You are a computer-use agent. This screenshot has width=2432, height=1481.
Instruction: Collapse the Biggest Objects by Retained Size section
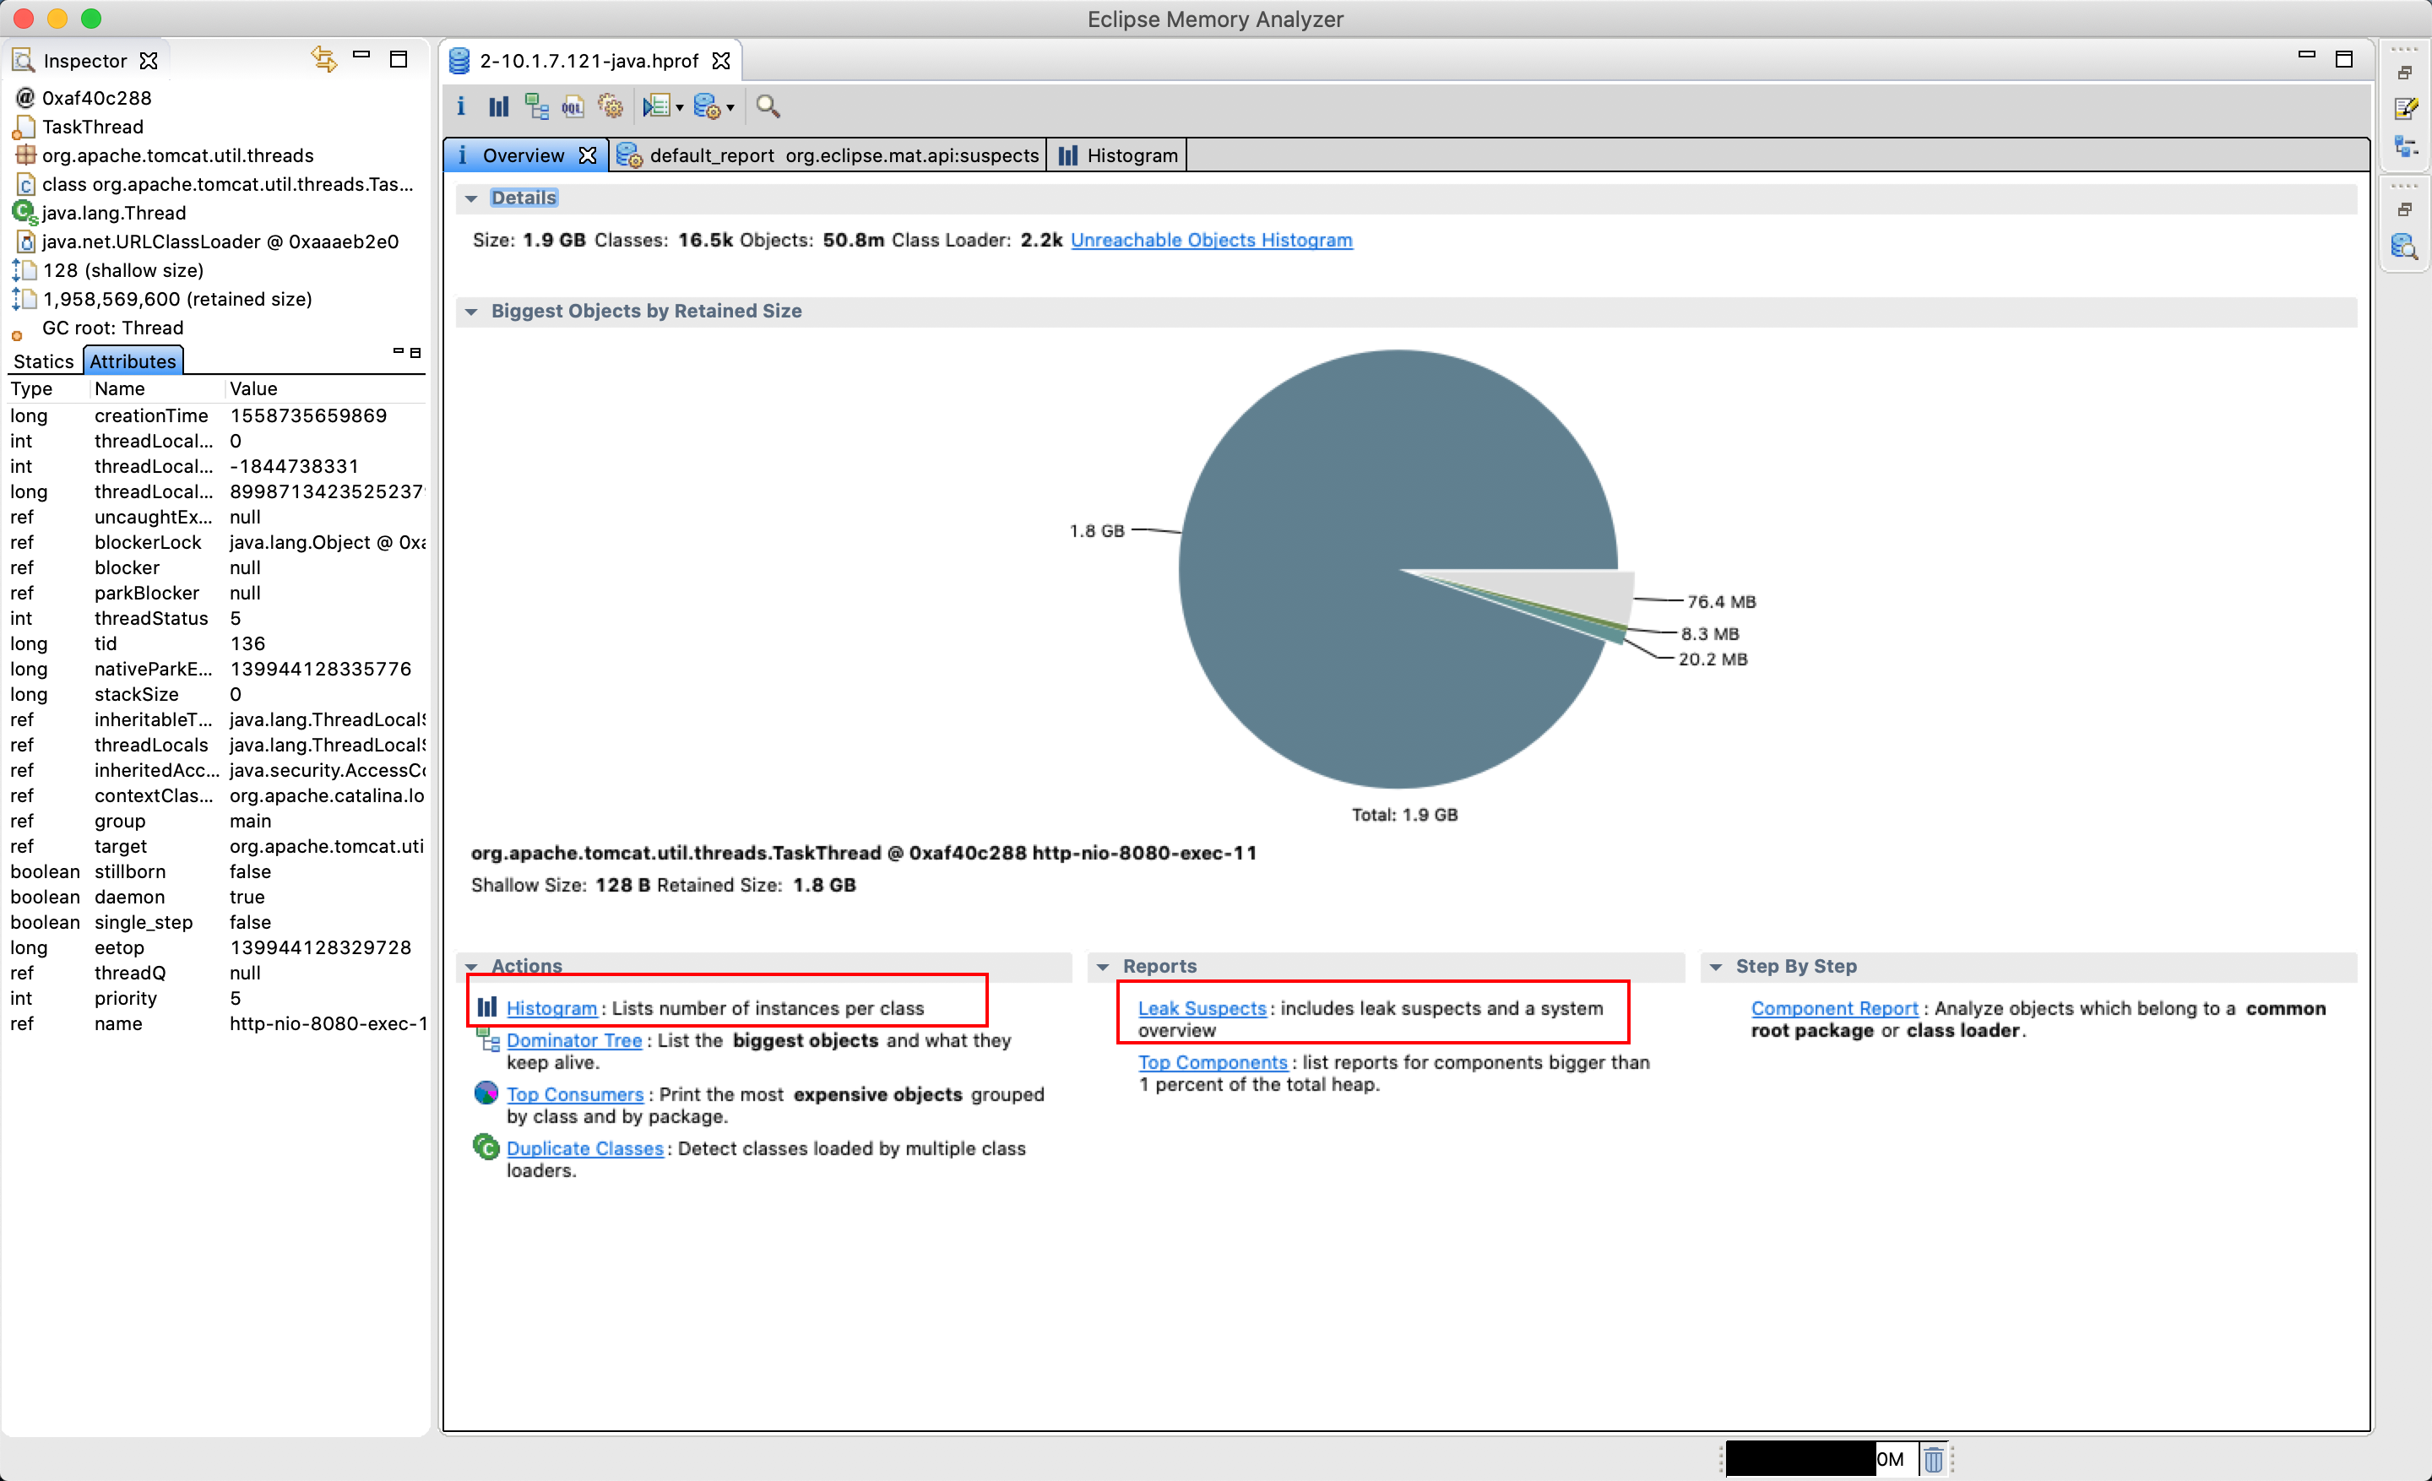pyautogui.click(x=472, y=312)
